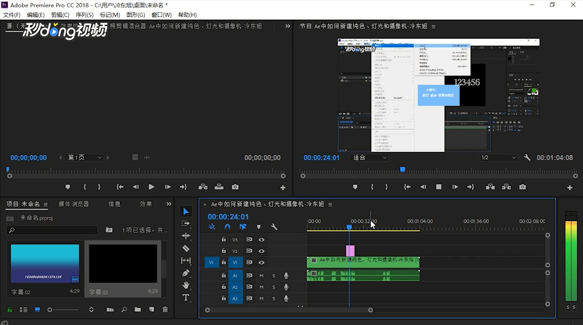The width and height of the screenshot is (583, 325).
Task: Open the 编辑(E) menu
Action: pos(36,15)
